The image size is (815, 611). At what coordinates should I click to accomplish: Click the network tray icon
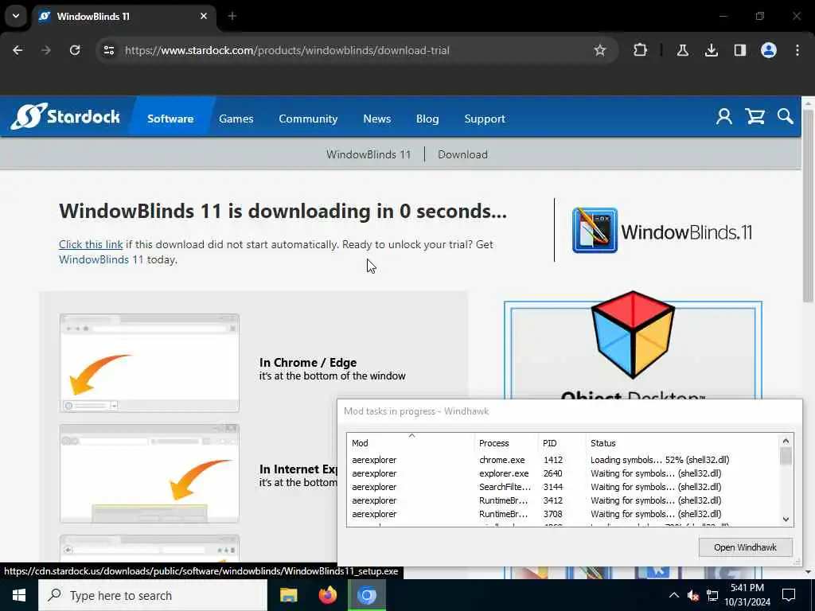coord(712,595)
